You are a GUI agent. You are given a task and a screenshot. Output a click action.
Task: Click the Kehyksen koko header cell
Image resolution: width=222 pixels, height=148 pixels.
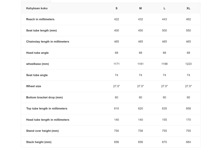pyautogui.click(x=37, y=8)
